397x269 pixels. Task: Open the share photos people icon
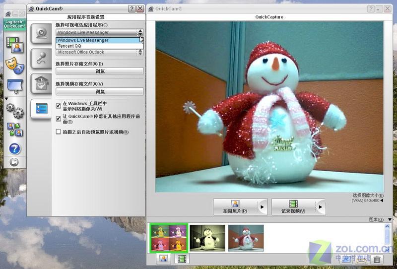(x=15, y=130)
